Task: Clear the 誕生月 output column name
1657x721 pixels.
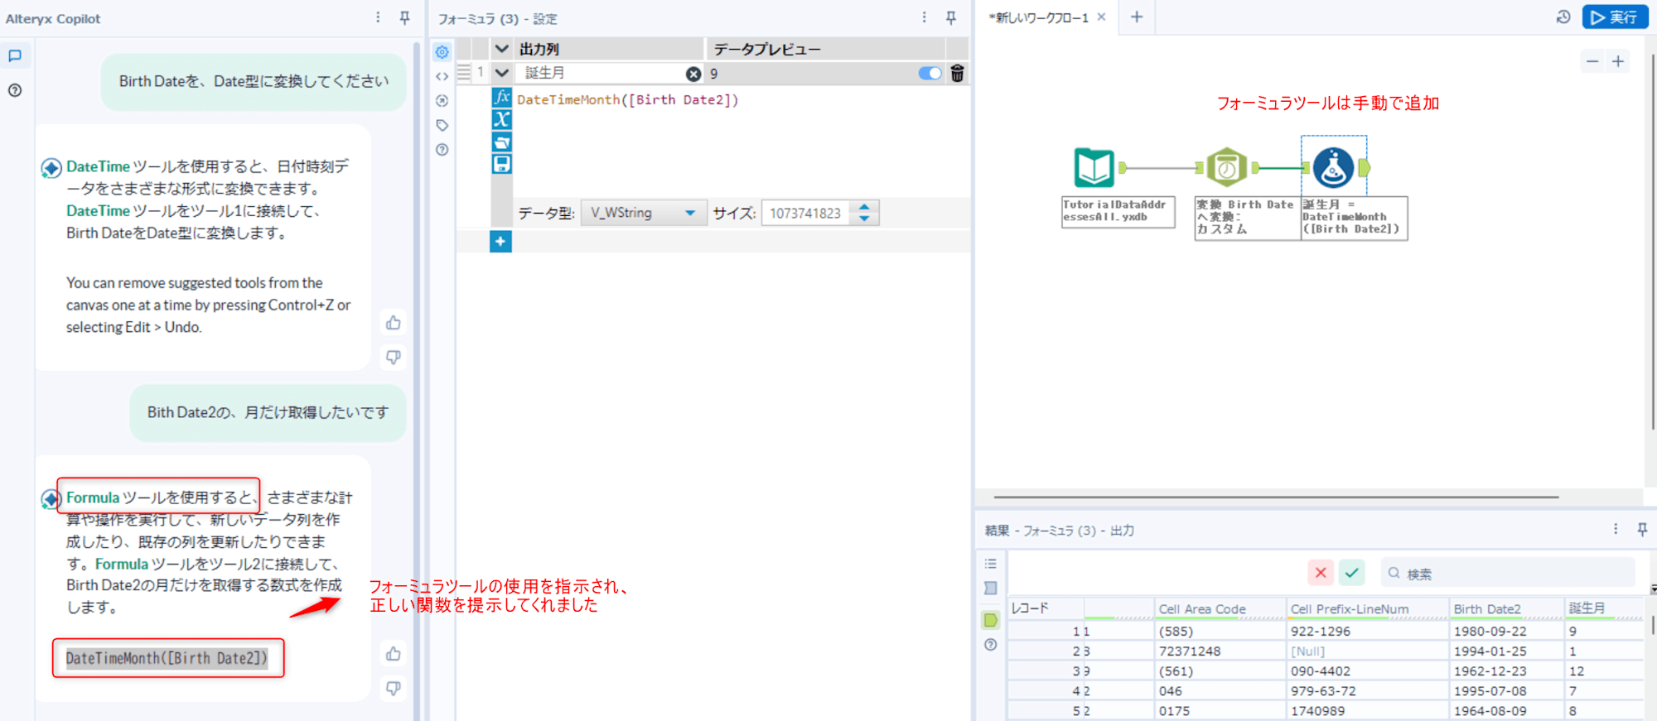Action: tap(693, 74)
